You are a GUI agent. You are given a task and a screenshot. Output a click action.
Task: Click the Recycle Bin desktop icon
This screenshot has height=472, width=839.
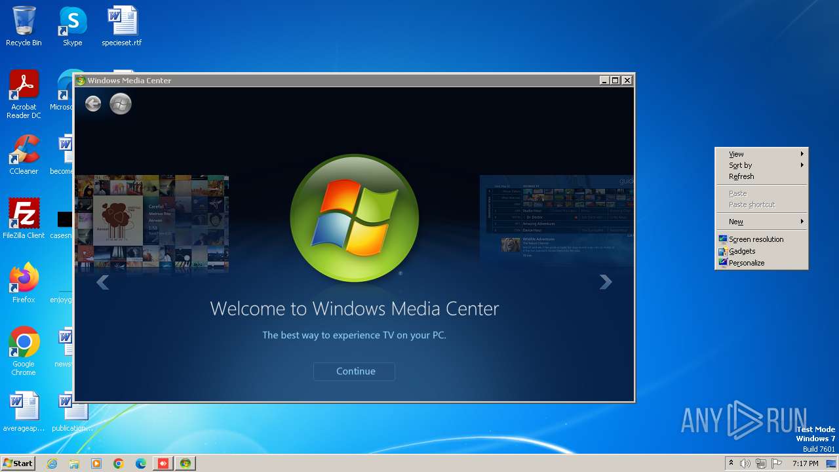pyautogui.click(x=24, y=26)
